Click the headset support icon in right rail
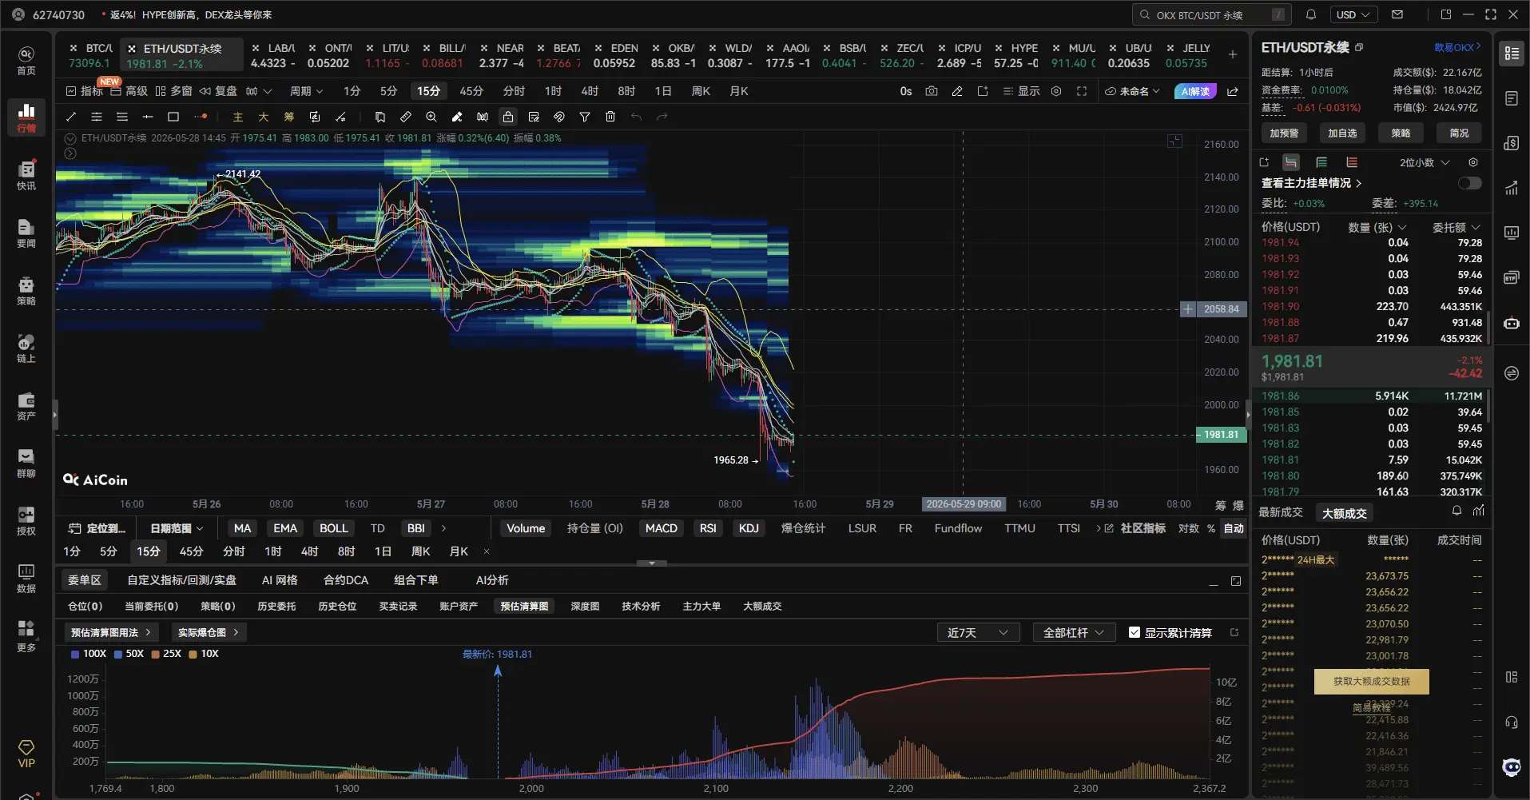Screen dimensions: 1530x800 point(1512,722)
